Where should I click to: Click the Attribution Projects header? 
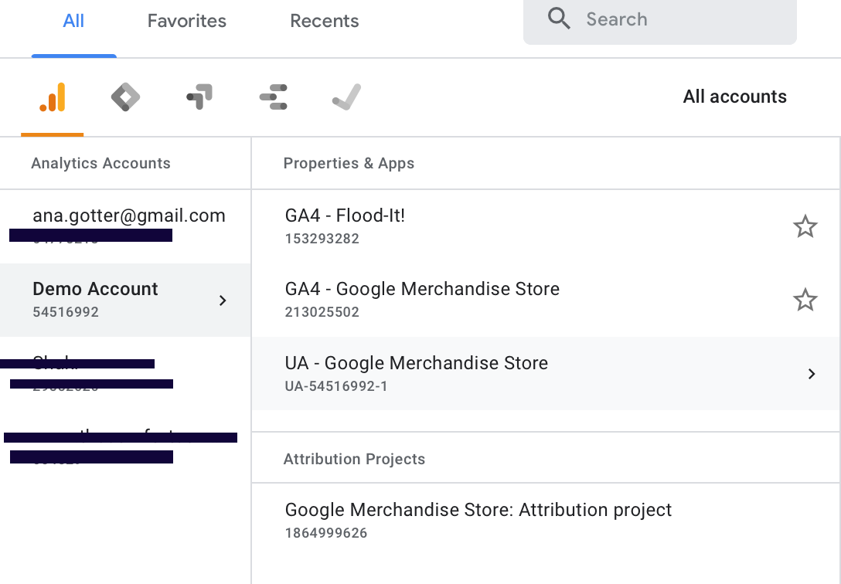(x=354, y=459)
